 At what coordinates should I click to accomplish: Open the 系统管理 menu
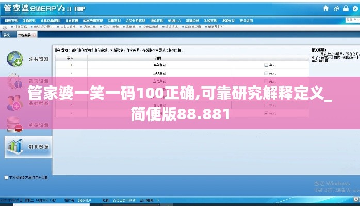click(x=210, y=21)
